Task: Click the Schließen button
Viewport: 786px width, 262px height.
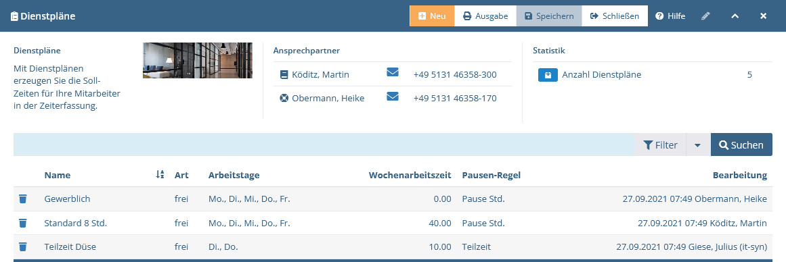Action: 615,16
